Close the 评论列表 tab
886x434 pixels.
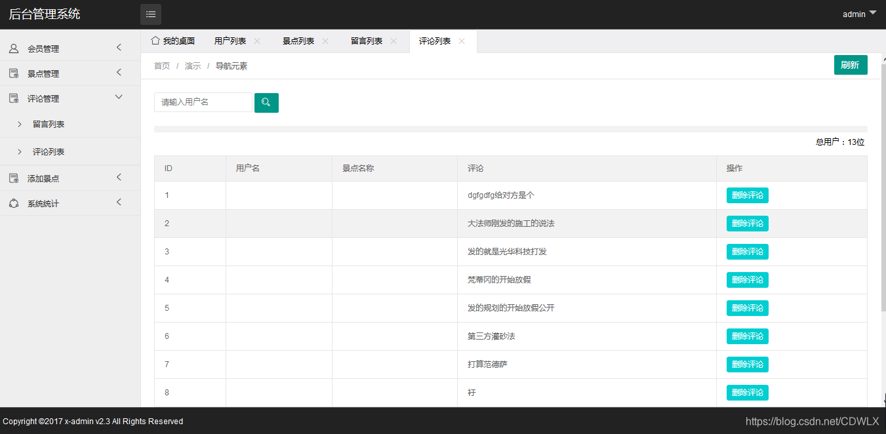click(462, 41)
